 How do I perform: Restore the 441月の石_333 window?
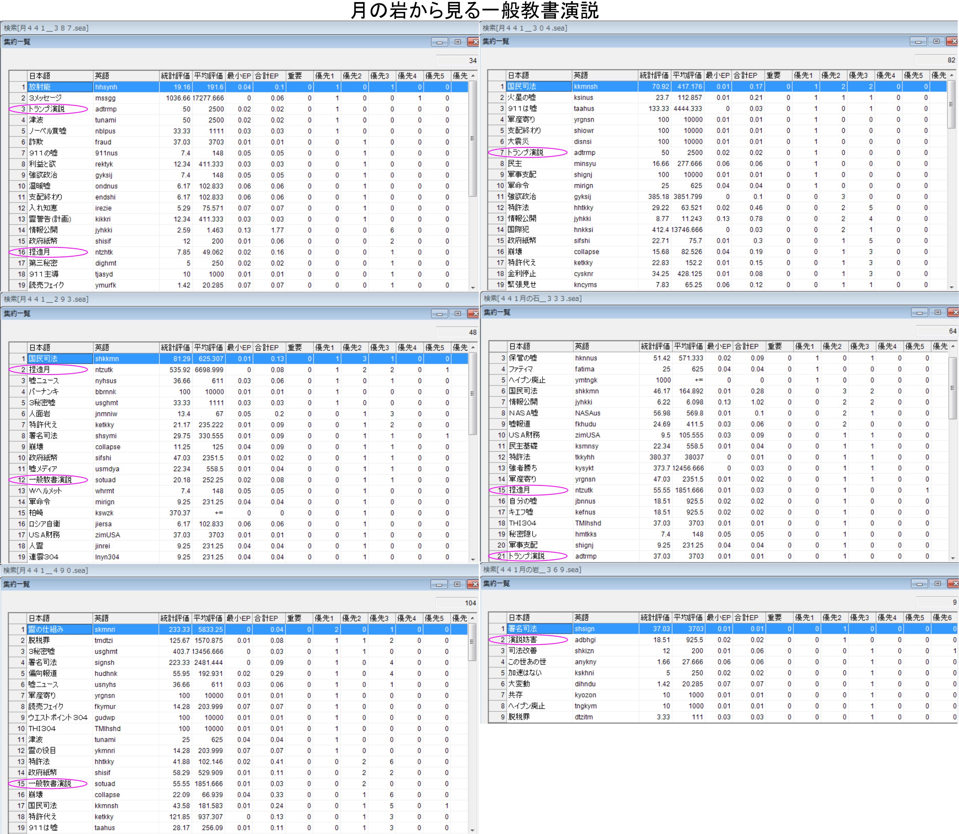pyautogui.click(x=938, y=312)
